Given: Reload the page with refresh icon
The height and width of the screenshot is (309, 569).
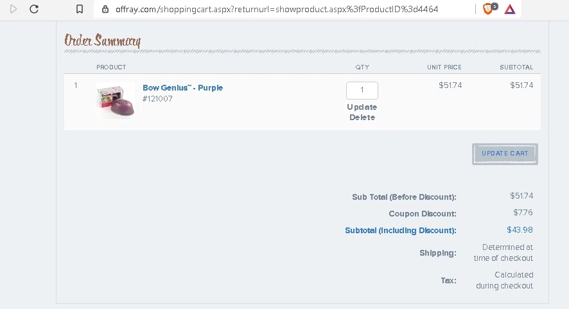Looking at the screenshot, I should click(34, 9).
